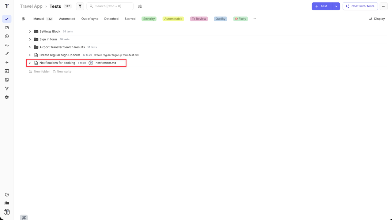This screenshot has height=220, width=392.
Task: Open sidebar Settings gear icon
Action: tap(7, 97)
